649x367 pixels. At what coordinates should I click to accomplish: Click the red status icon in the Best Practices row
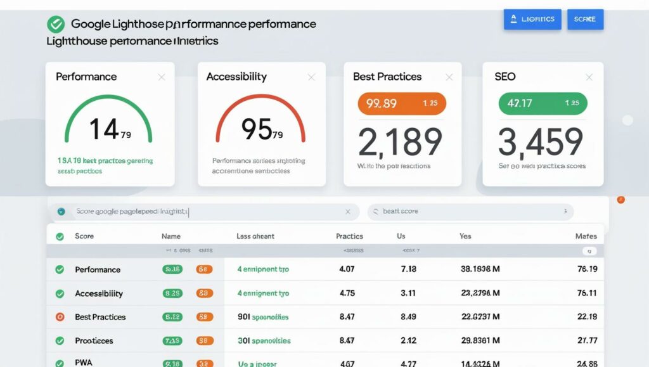60,318
